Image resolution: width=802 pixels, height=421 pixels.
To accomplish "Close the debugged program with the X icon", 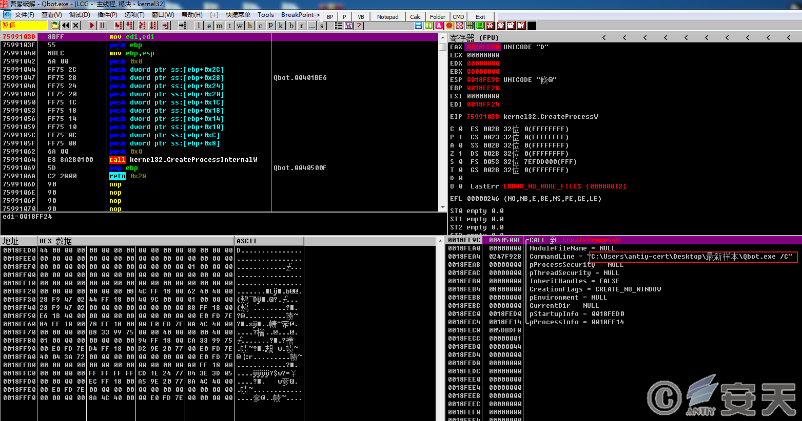I will [x=76, y=26].
